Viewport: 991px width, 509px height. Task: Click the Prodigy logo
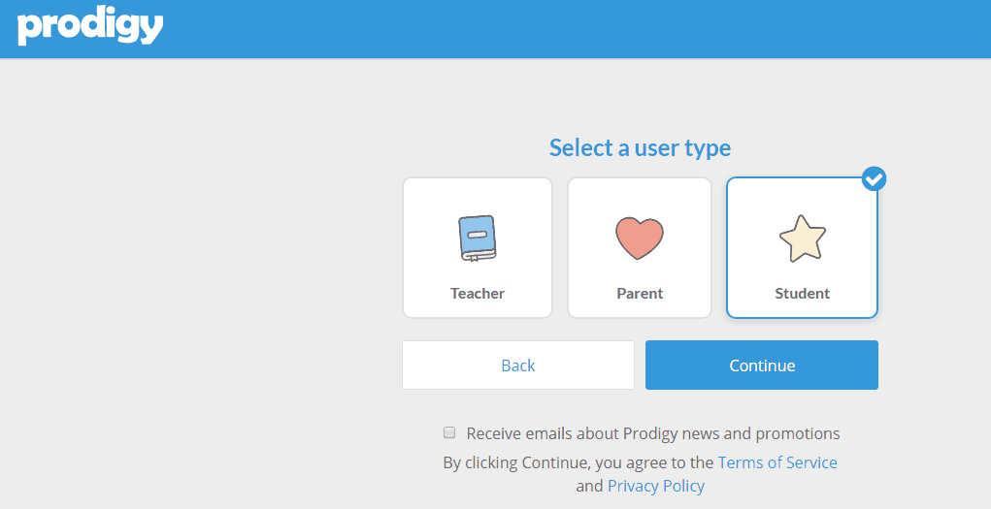[x=90, y=26]
